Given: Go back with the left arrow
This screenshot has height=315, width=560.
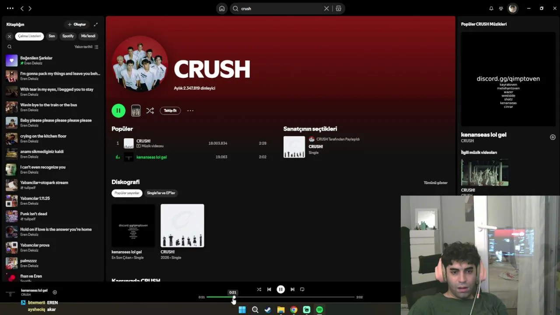Looking at the screenshot, I should pyautogui.click(x=22, y=8).
